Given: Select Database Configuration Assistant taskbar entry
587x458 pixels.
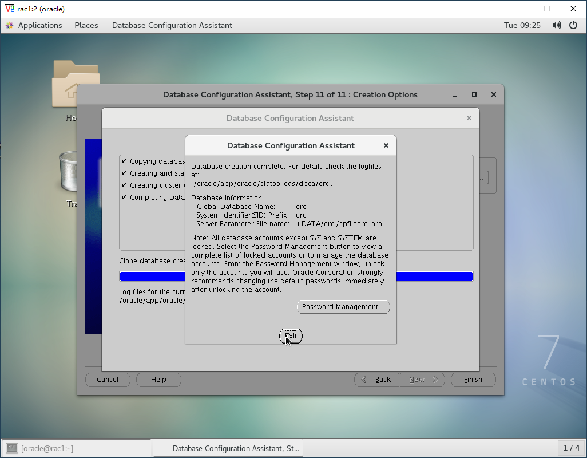Looking at the screenshot, I should click(x=228, y=448).
